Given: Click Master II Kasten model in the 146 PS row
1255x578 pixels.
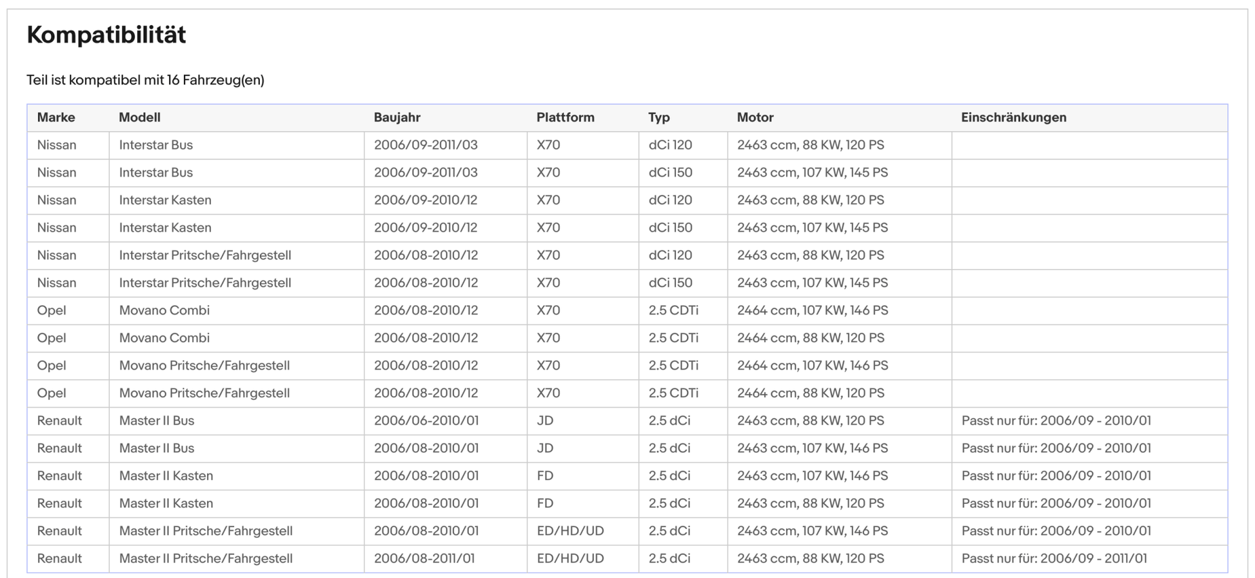Looking at the screenshot, I should click(166, 476).
